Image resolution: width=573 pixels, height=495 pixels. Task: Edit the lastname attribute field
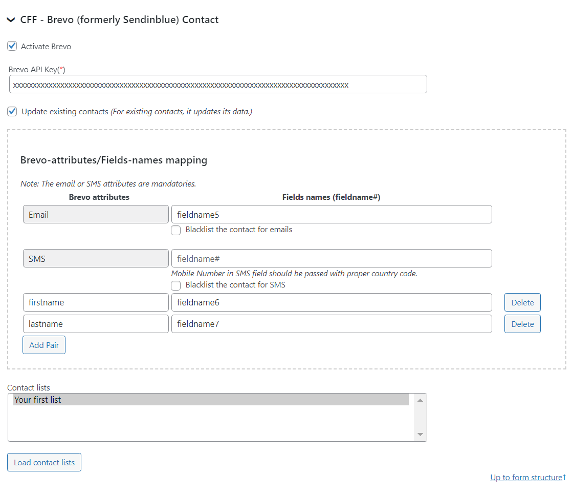click(96, 324)
